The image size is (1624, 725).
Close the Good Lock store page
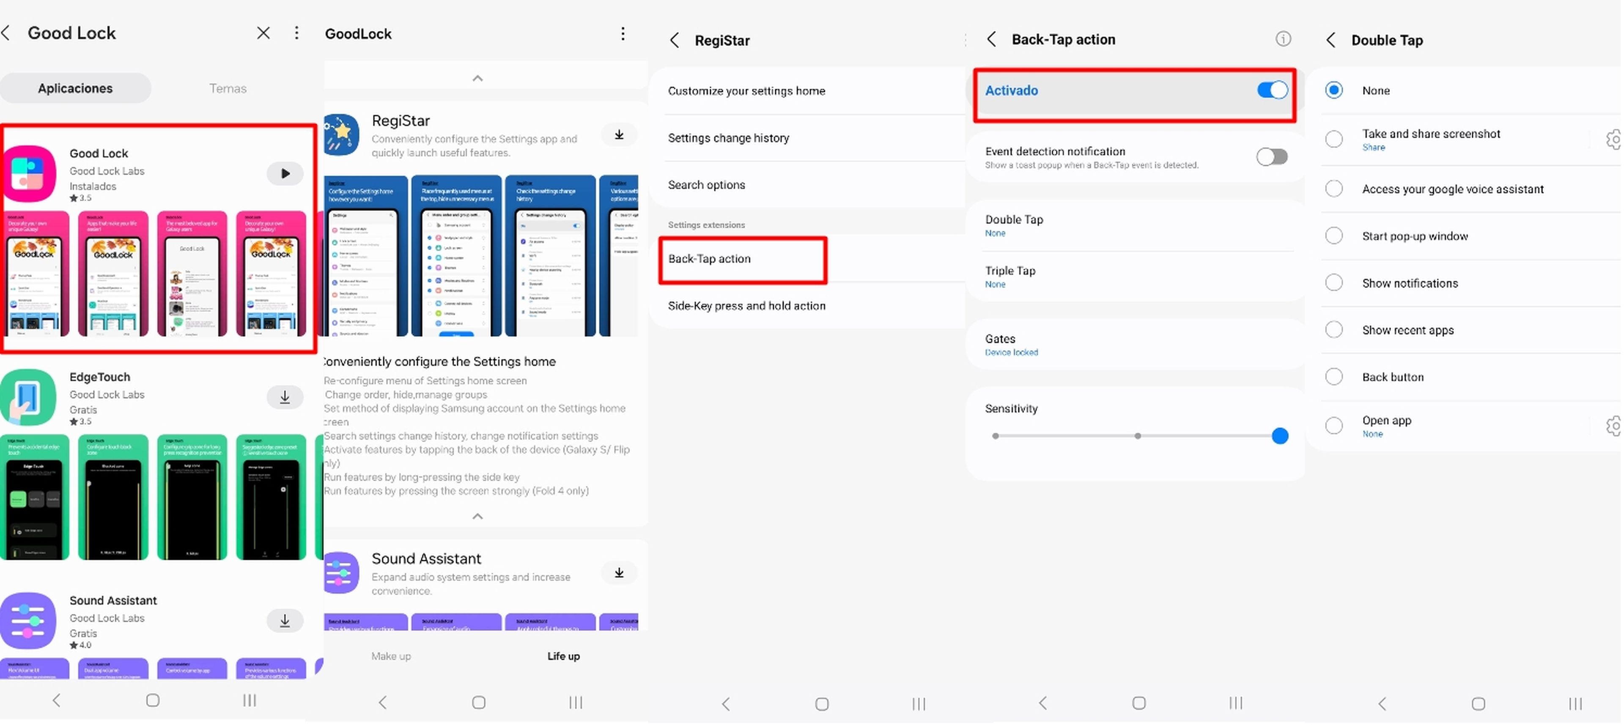tap(263, 33)
